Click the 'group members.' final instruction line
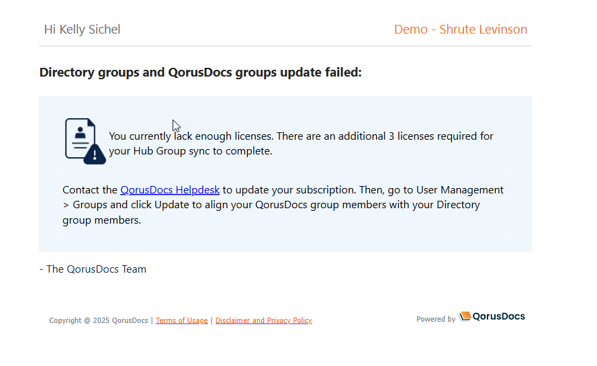The height and width of the screenshot is (366, 597). (101, 220)
